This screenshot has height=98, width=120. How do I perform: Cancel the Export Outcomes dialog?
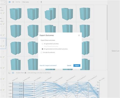(x=69, y=65)
